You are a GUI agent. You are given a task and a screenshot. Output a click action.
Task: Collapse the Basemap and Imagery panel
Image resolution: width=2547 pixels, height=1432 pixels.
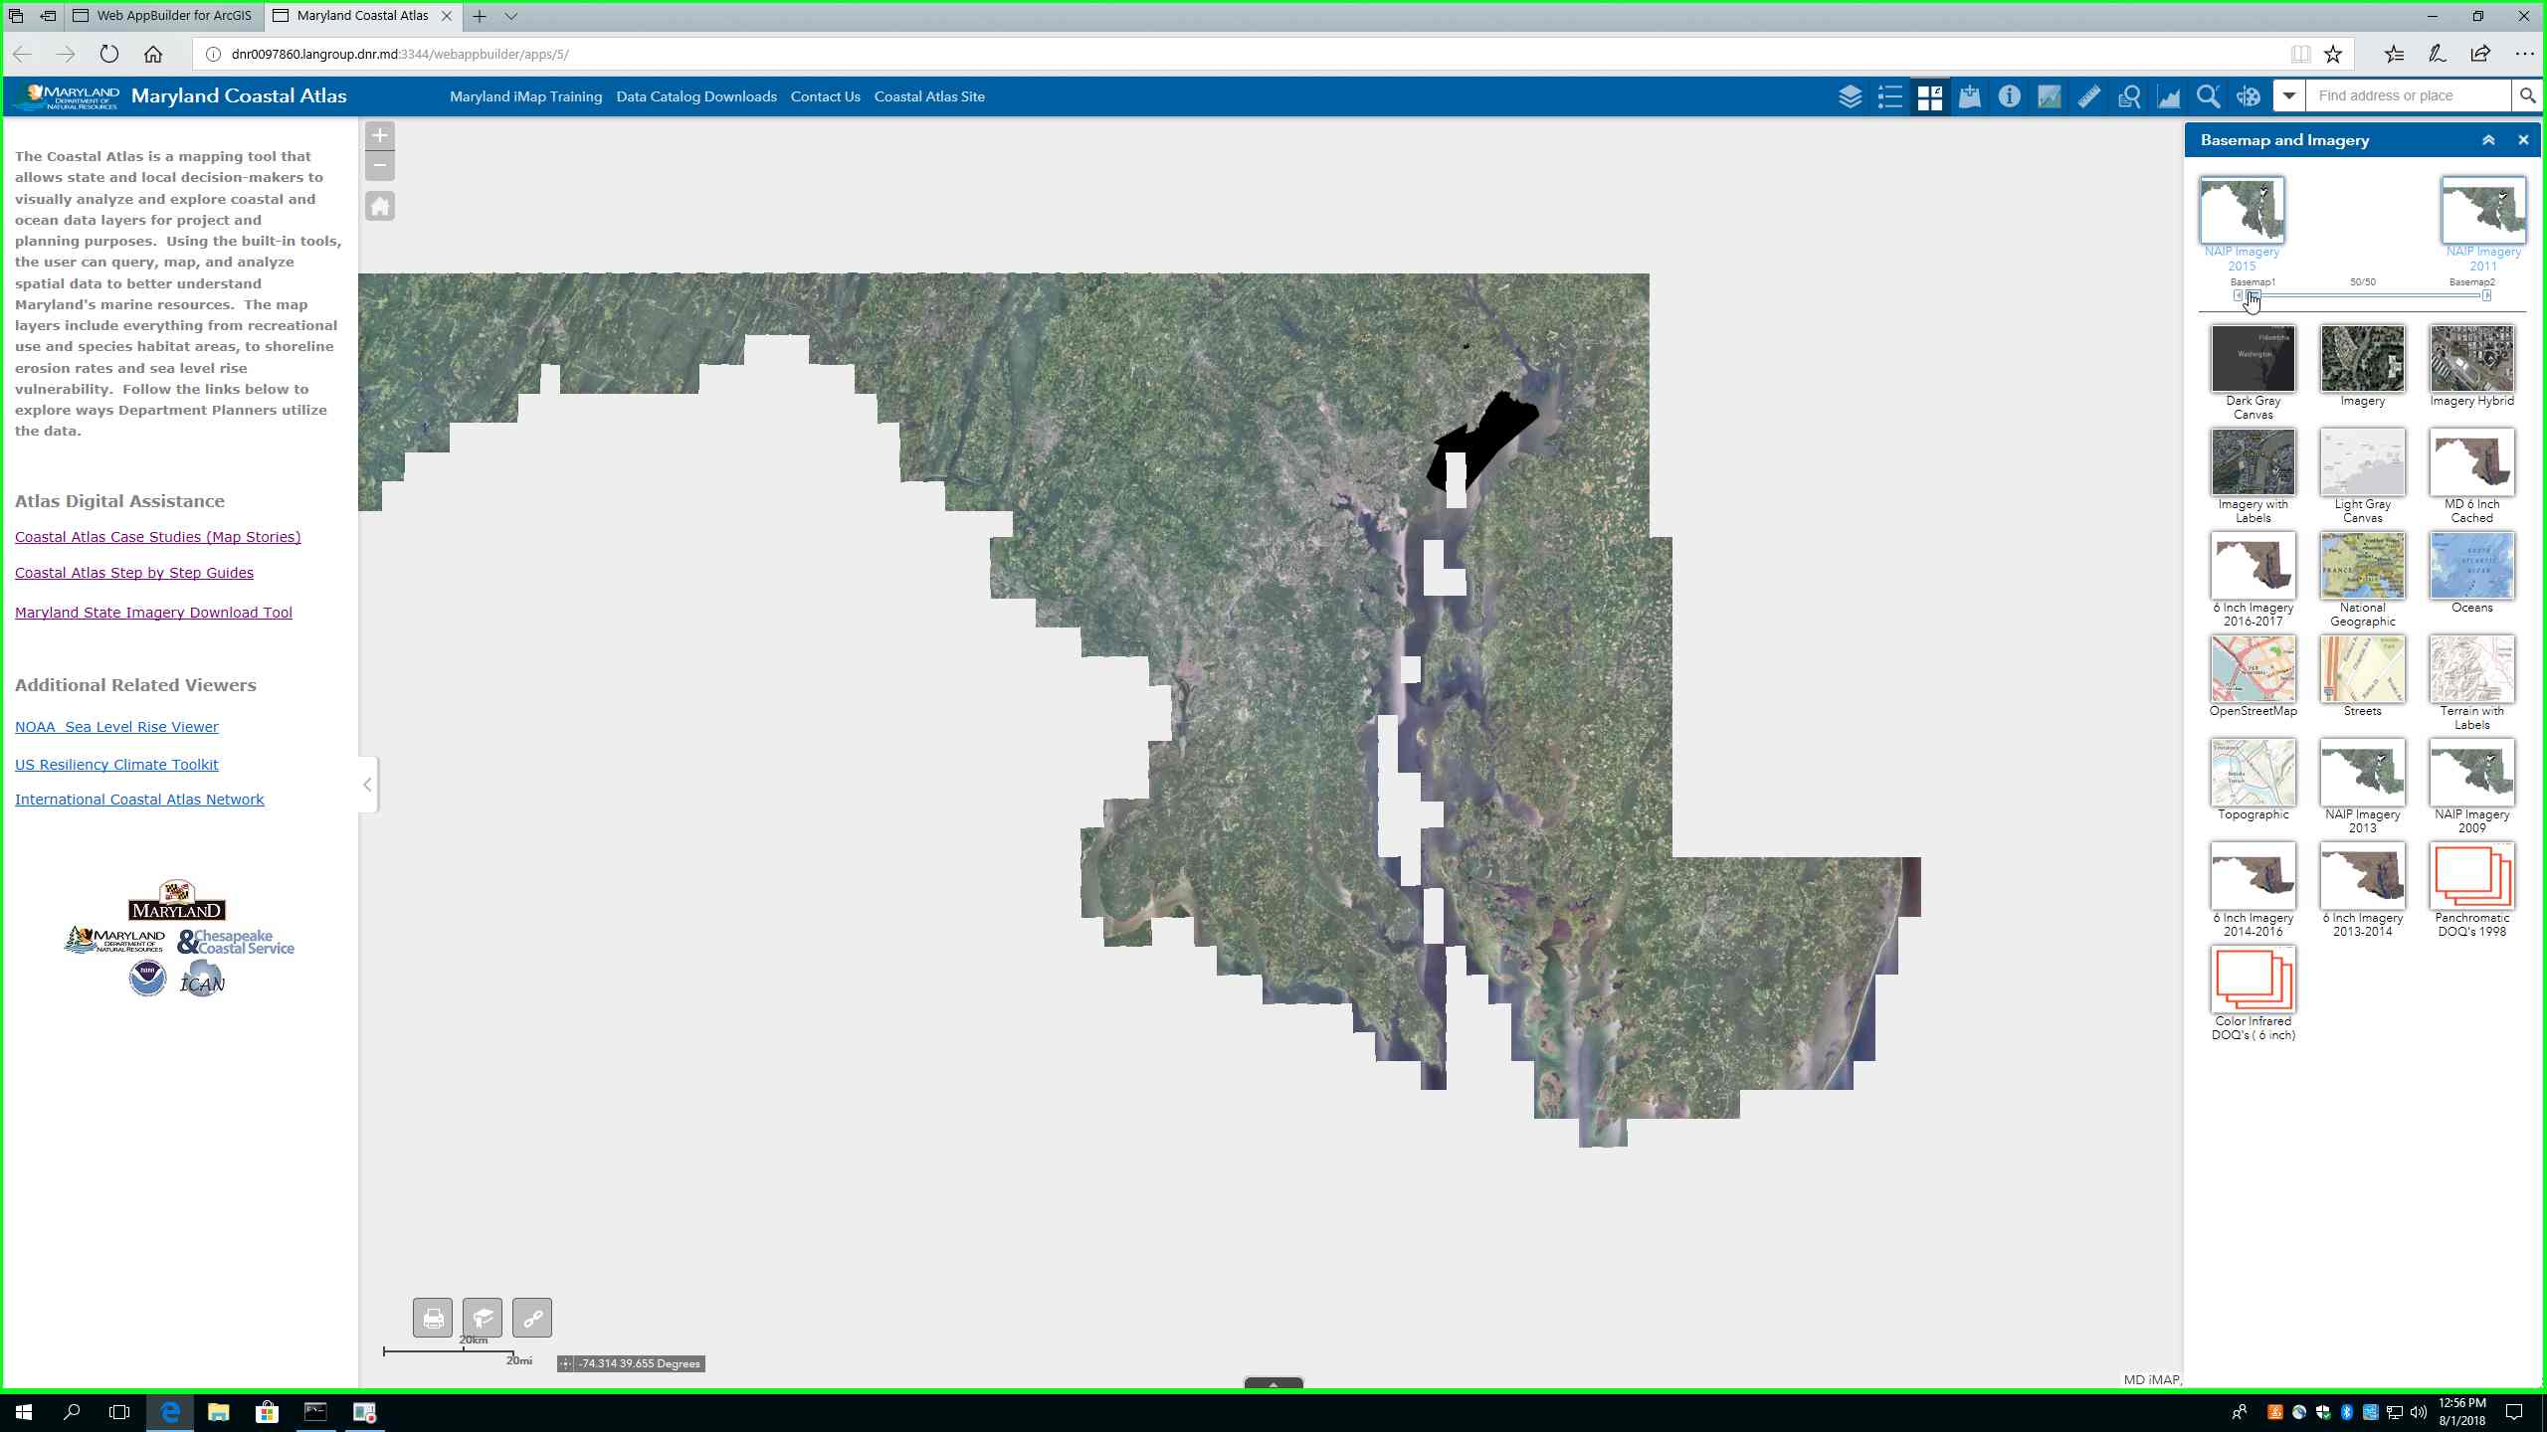click(2488, 140)
